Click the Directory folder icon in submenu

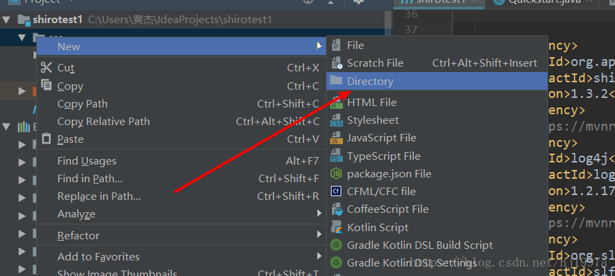(x=336, y=81)
